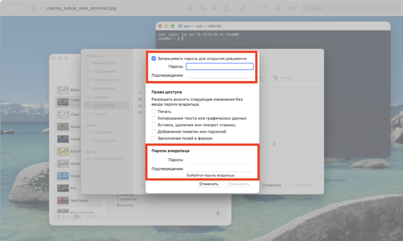
Task: Open Просмотр under iCloud in sidebar
Action: coord(102,132)
